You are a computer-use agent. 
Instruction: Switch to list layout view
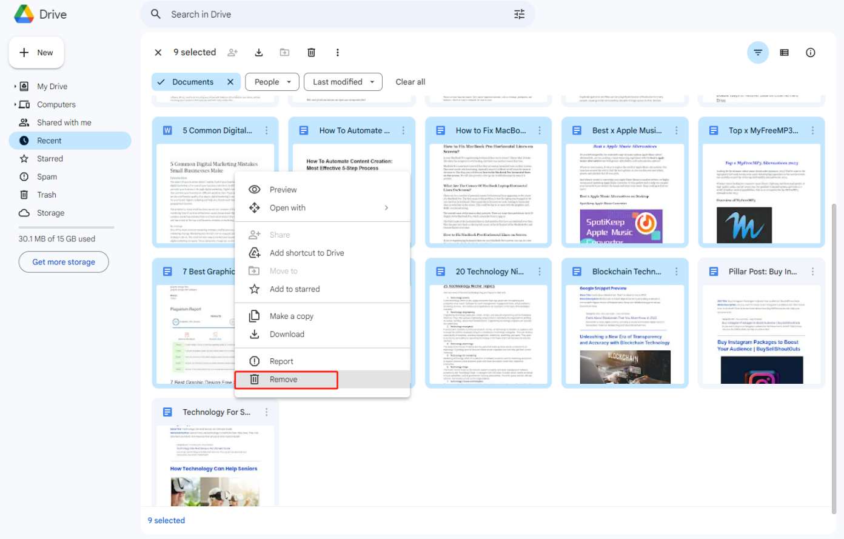click(x=784, y=53)
